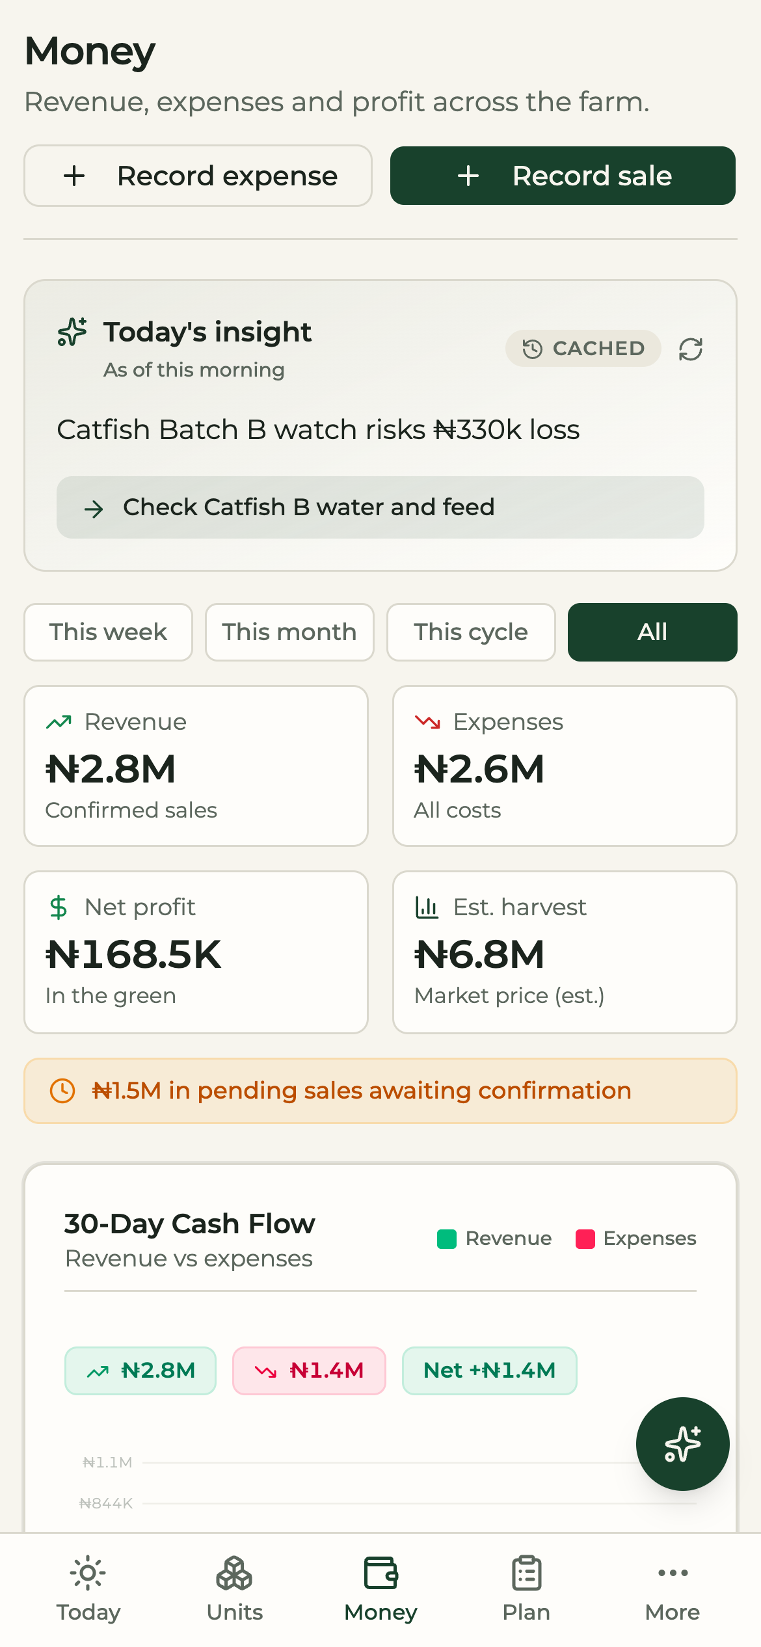Open the floating AI sparkle assistant button
761x1647 pixels.
(x=682, y=1443)
